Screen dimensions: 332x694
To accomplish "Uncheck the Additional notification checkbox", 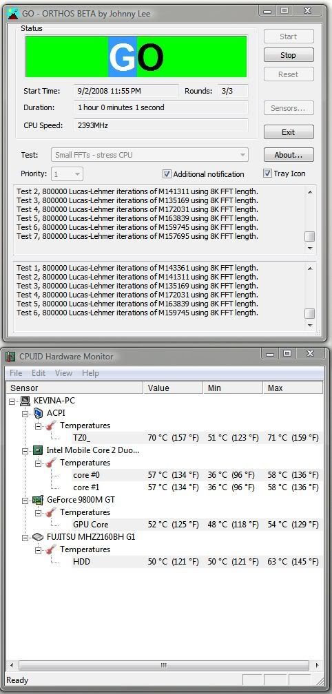I will [x=167, y=174].
